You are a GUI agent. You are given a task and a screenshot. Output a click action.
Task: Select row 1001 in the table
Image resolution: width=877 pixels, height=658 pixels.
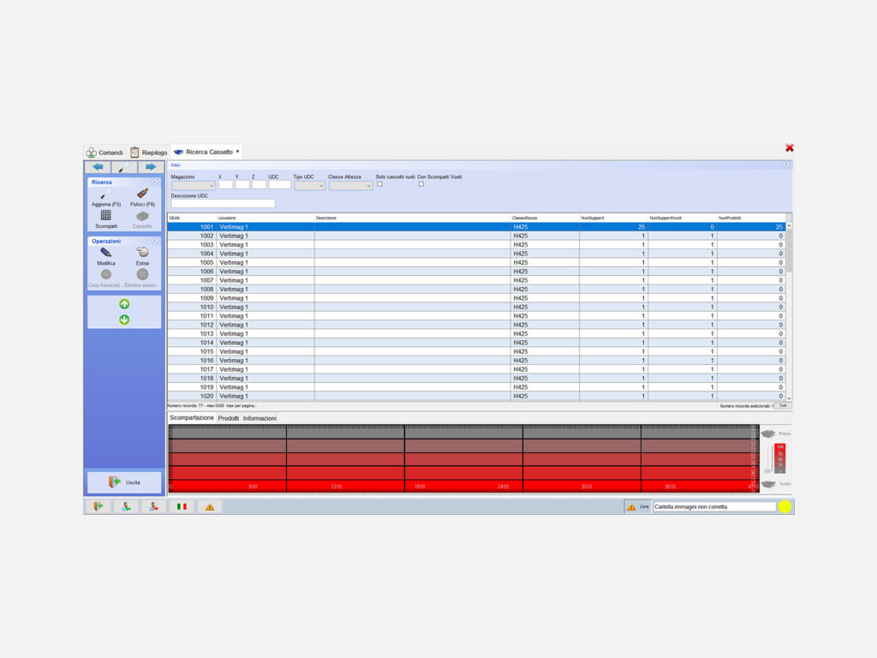[476, 227]
